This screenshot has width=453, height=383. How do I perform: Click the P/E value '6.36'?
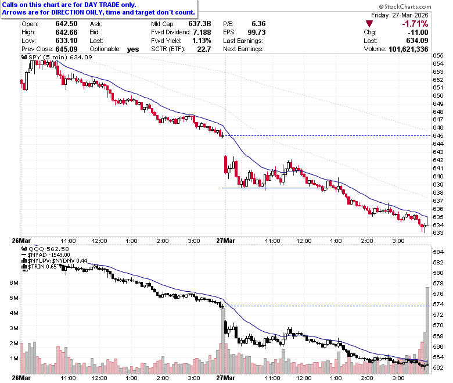click(258, 24)
